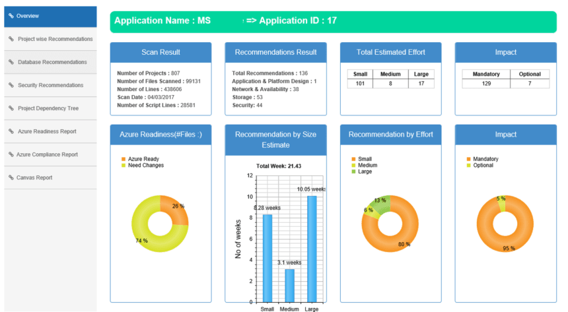Viewport: 568px width, 312px height.
Task: Click 'Number of Projects : 807' text
Action: pyautogui.click(x=148, y=73)
